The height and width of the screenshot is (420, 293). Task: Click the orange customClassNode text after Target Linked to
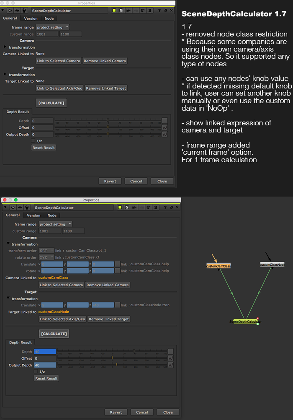pyautogui.click(x=54, y=312)
